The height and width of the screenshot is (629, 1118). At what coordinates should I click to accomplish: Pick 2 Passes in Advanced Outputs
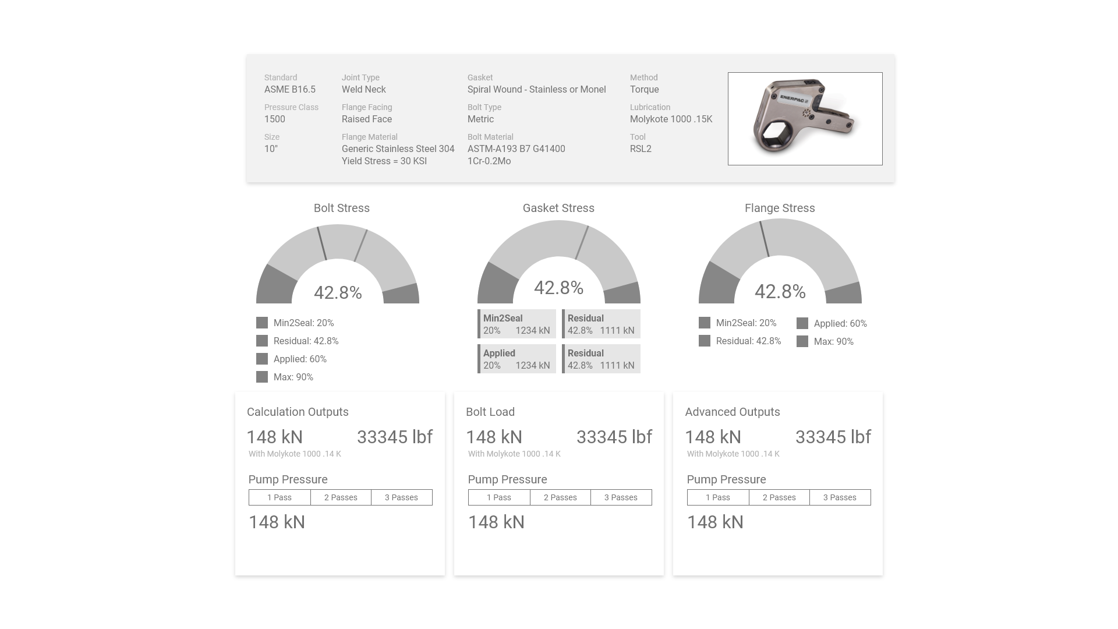pos(779,497)
